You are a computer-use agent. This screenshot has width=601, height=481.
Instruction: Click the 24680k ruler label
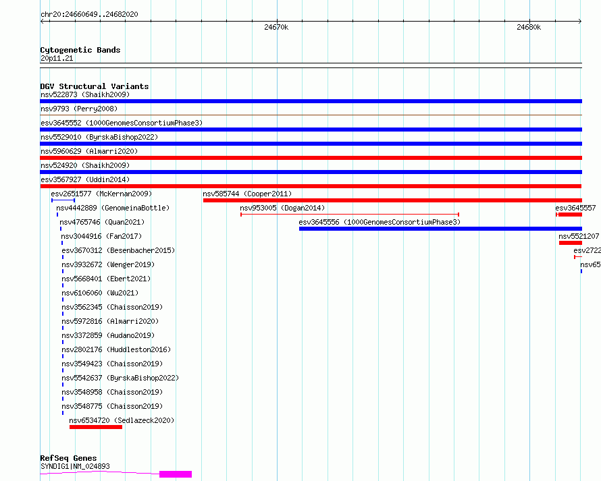pos(529,27)
